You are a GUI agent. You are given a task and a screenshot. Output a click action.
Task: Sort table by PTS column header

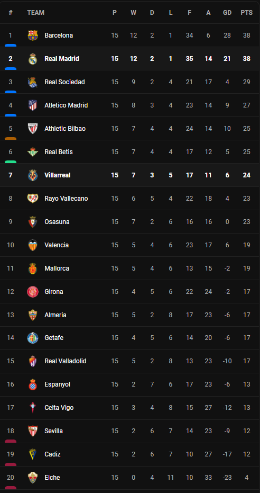click(x=246, y=13)
